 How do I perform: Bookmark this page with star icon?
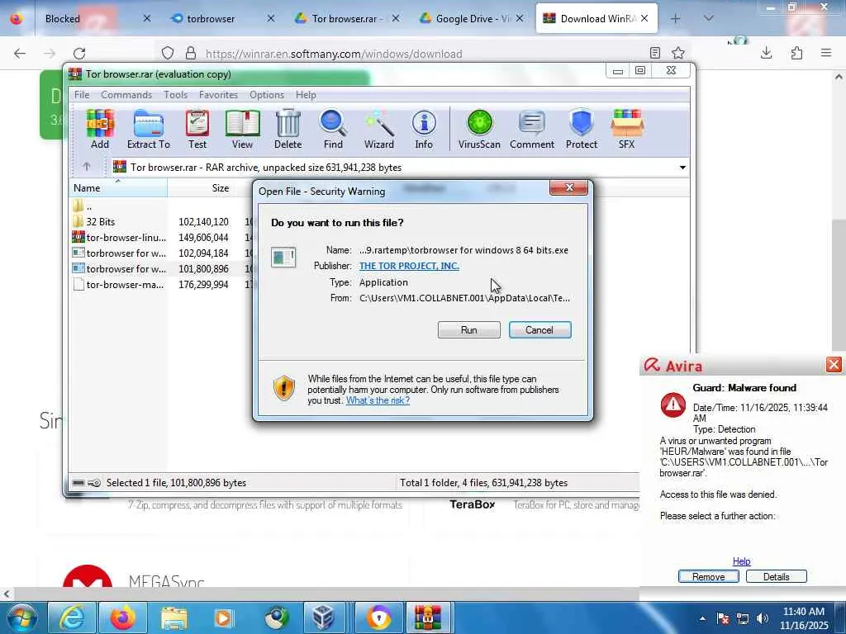tap(678, 53)
